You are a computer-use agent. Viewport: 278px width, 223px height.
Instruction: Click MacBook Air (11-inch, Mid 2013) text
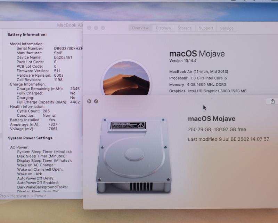click(199, 71)
